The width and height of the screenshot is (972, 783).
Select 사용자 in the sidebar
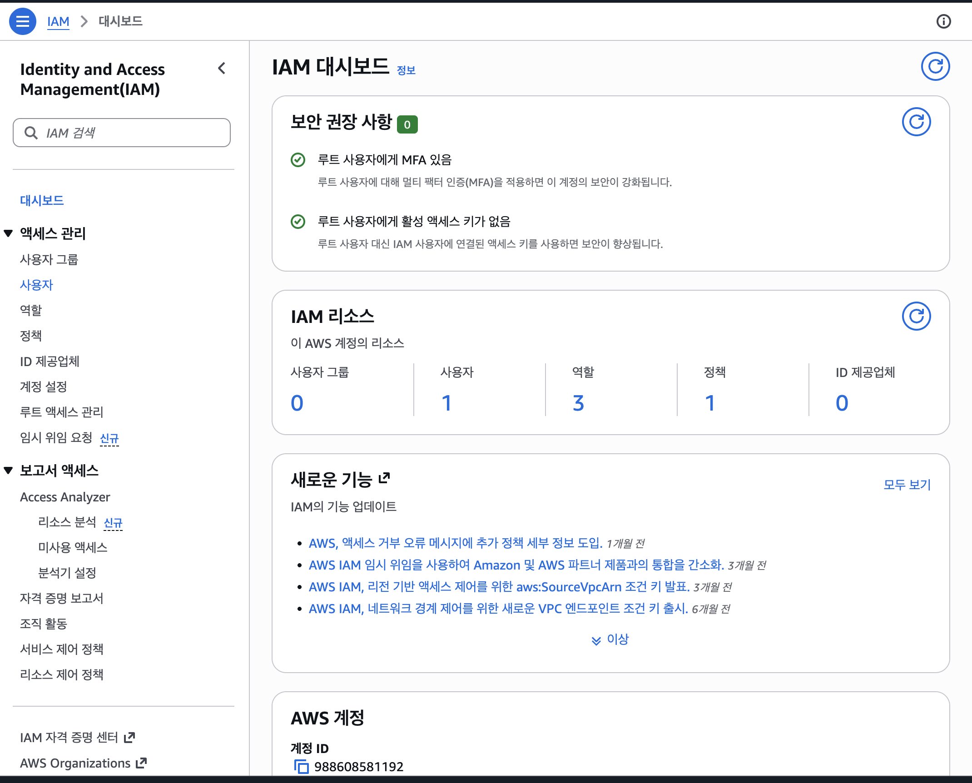click(x=36, y=285)
